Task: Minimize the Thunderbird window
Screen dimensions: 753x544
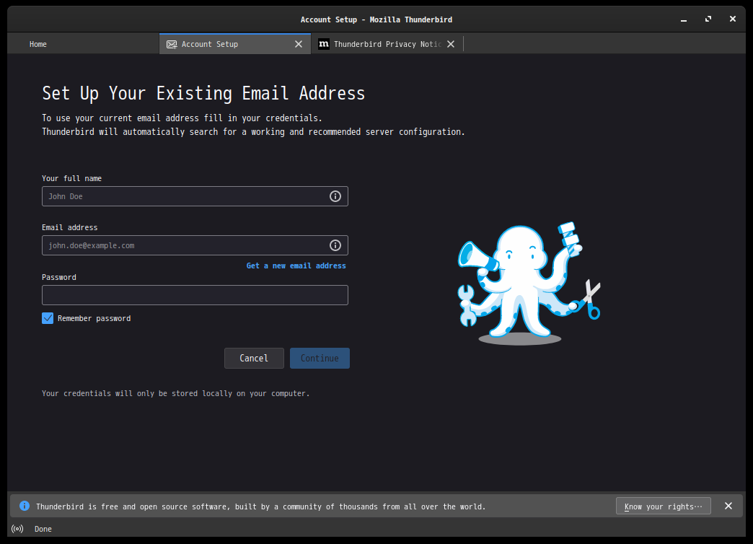Action: 683,19
